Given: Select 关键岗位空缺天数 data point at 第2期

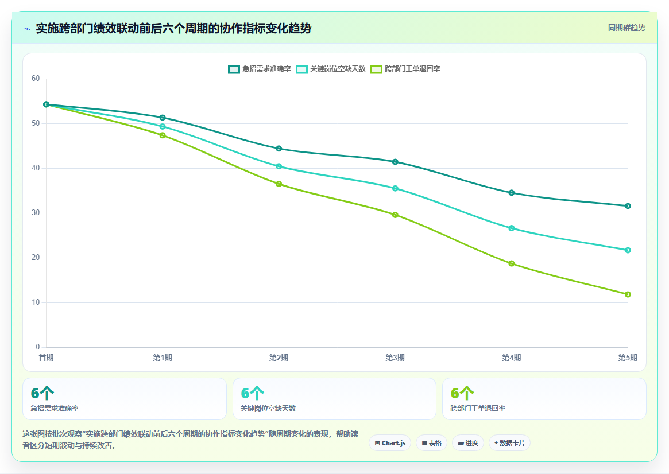Looking at the screenshot, I should point(279,166).
